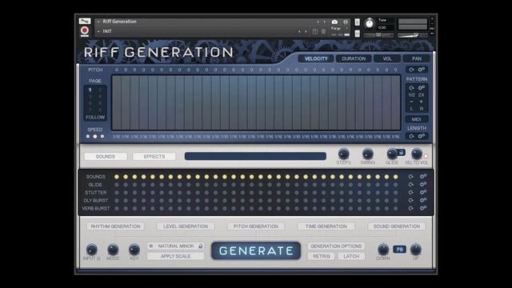Click the Pattern randomize arrow icon
The height and width of the screenshot is (288, 512).
411,88
